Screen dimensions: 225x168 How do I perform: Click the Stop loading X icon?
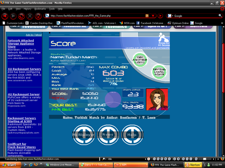[30, 16]
